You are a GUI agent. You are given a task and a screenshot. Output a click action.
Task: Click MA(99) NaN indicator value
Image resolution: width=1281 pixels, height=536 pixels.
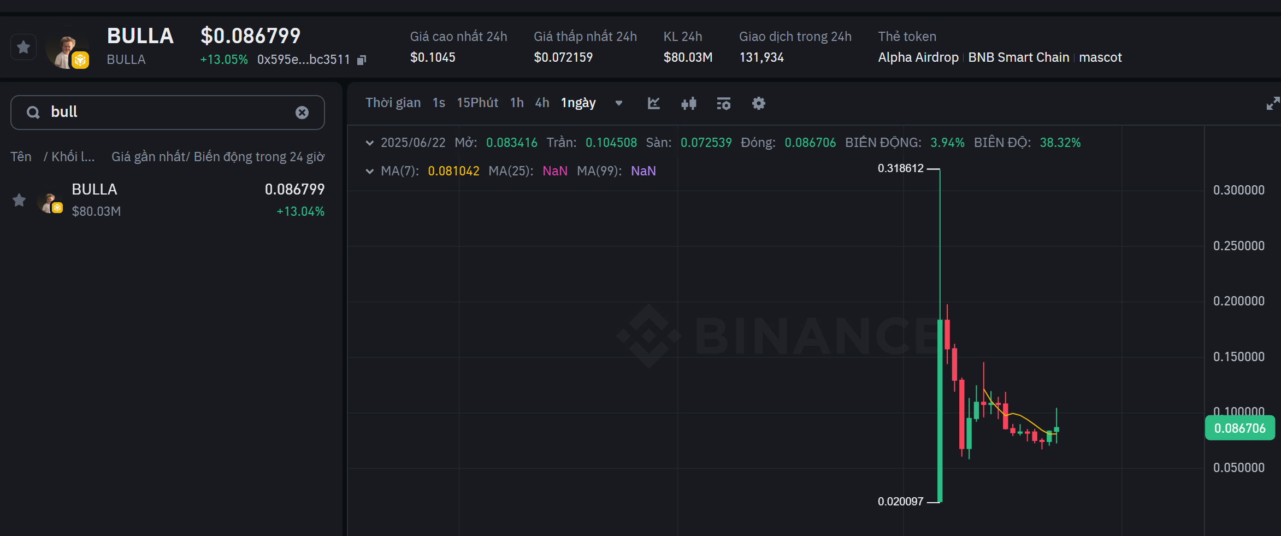click(644, 171)
